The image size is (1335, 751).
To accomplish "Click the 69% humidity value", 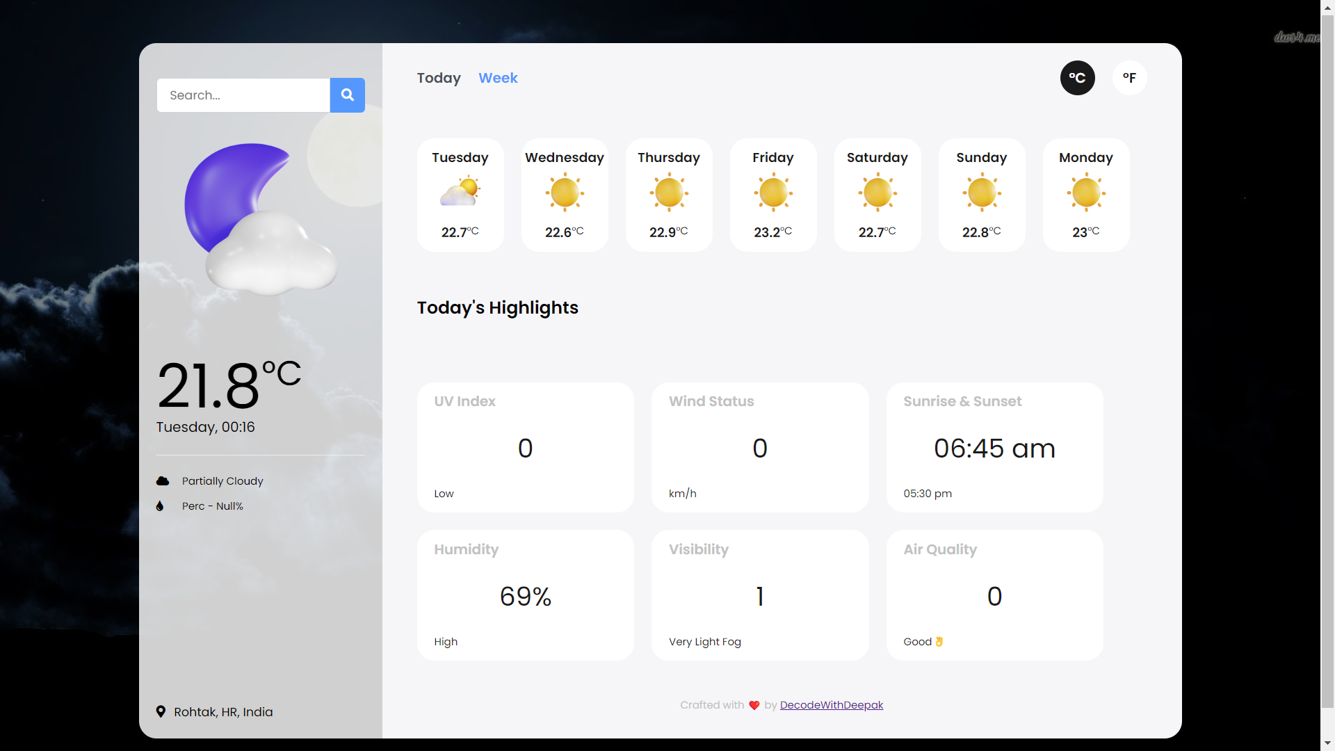I will click(x=526, y=596).
